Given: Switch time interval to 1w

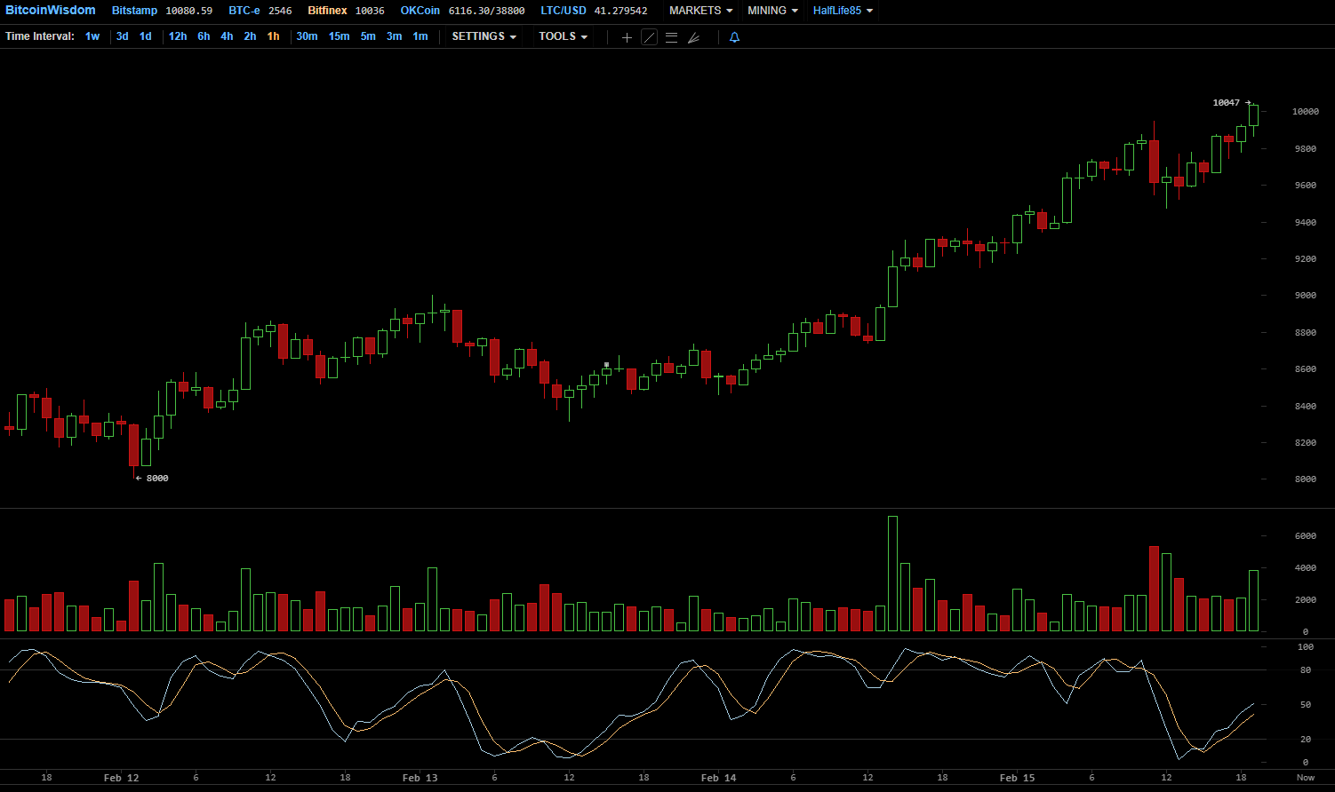Looking at the screenshot, I should tap(92, 36).
